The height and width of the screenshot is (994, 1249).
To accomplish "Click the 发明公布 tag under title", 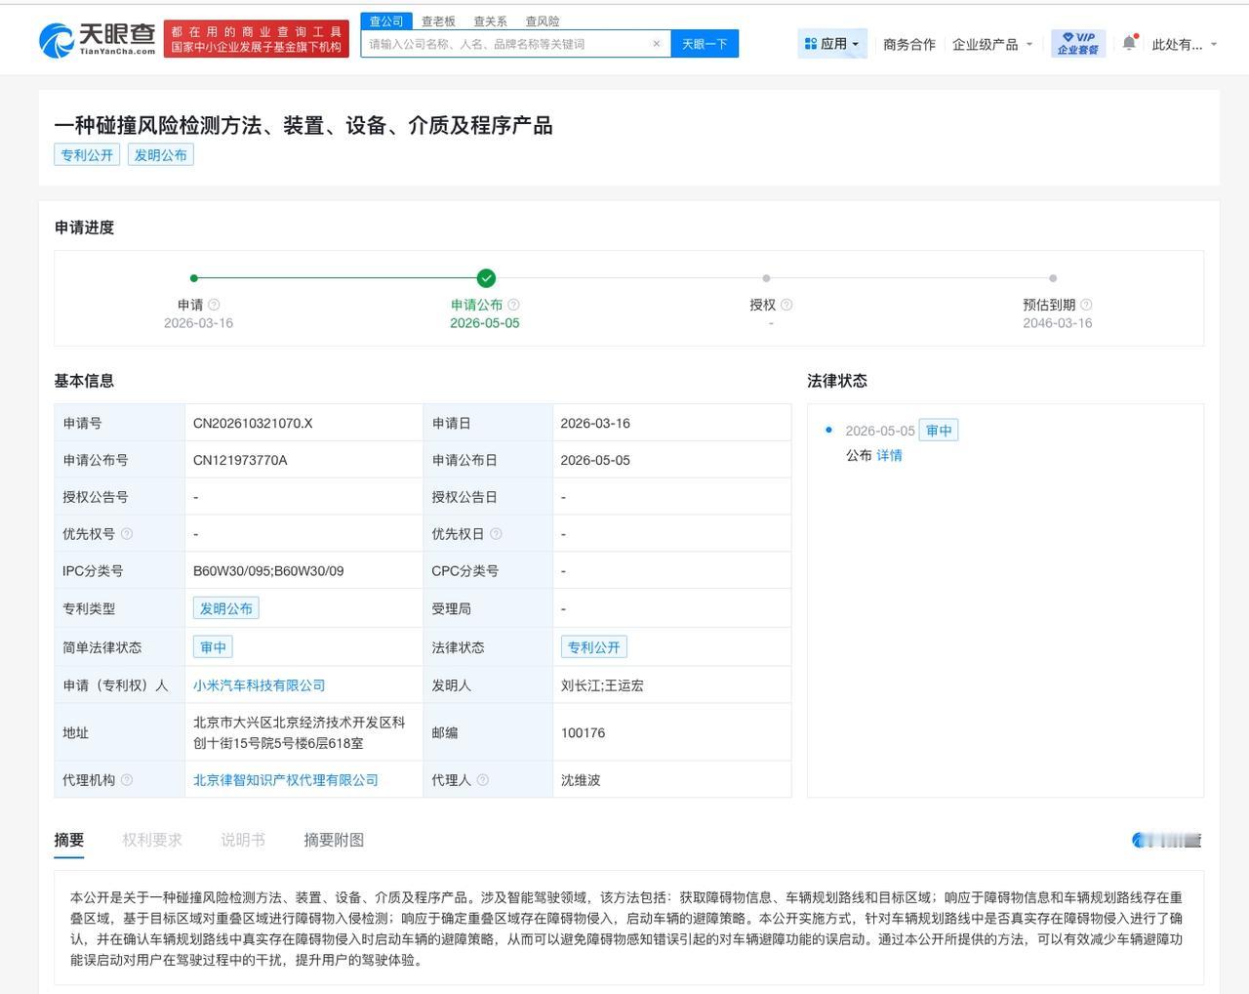I will pyautogui.click(x=161, y=154).
